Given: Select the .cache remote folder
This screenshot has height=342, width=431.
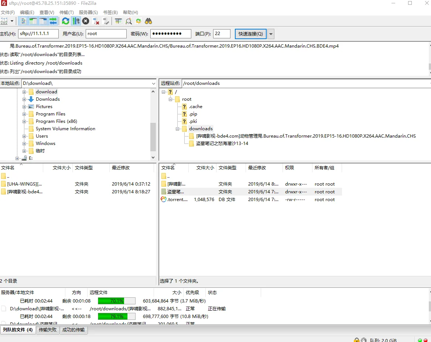Looking at the screenshot, I should 196,107.
